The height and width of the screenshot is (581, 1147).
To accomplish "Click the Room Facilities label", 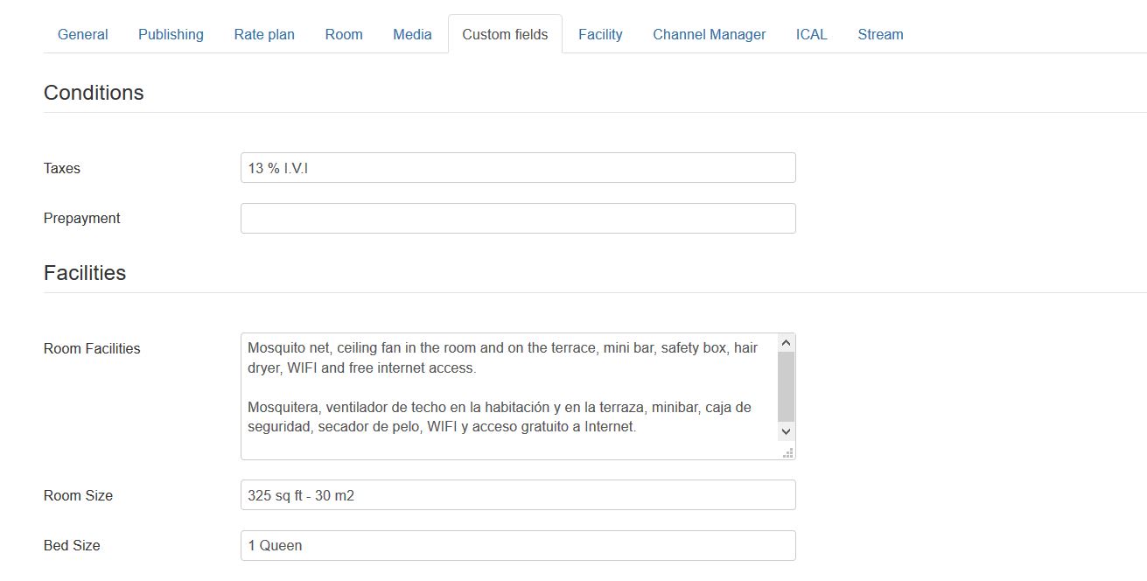I will point(92,348).
